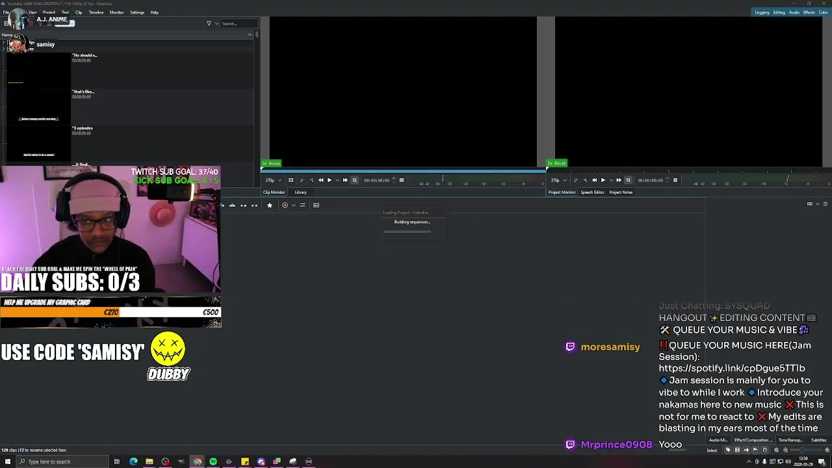Image resolution: width=832 pixels, height=468 pixels.
Task: Open the audio mixer icon in timeline toolbar
Action: [x=302, y=205]
